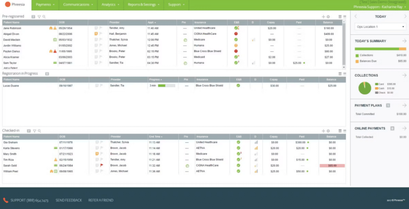The height and width of the screenshot is (209, 409).
Task: Click the Phreesia logo
Action: 15,4
